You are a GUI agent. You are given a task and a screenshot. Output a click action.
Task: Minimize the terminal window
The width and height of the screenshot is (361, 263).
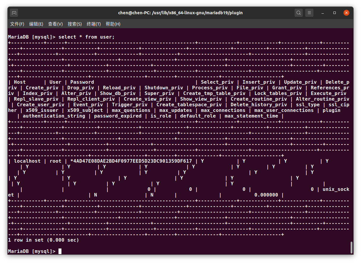pos(323,13)
